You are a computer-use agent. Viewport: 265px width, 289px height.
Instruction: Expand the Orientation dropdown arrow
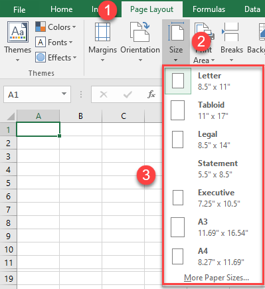[x=140, y=60]
